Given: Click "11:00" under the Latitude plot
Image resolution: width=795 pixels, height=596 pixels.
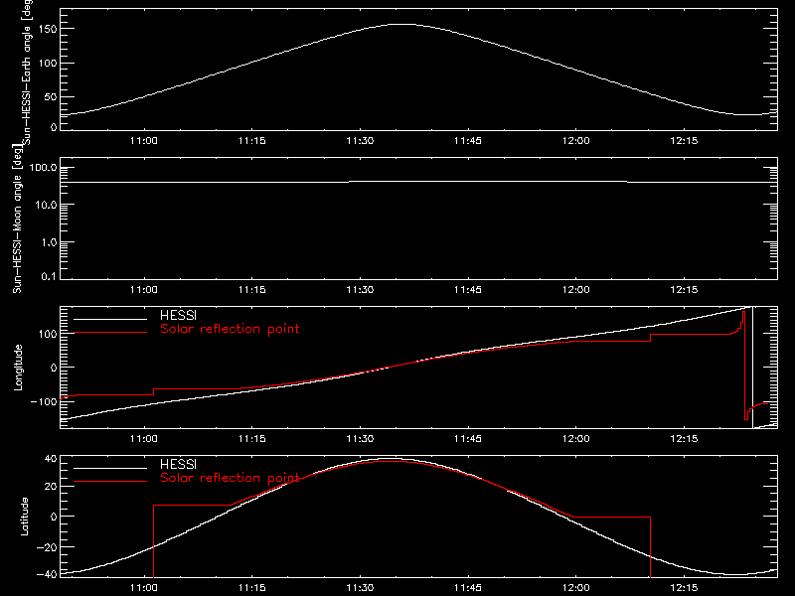Looking at the screenshot, I should [144, 588].
